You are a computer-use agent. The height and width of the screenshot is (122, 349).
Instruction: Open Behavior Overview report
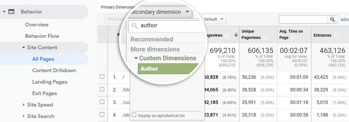pos(37,25)
